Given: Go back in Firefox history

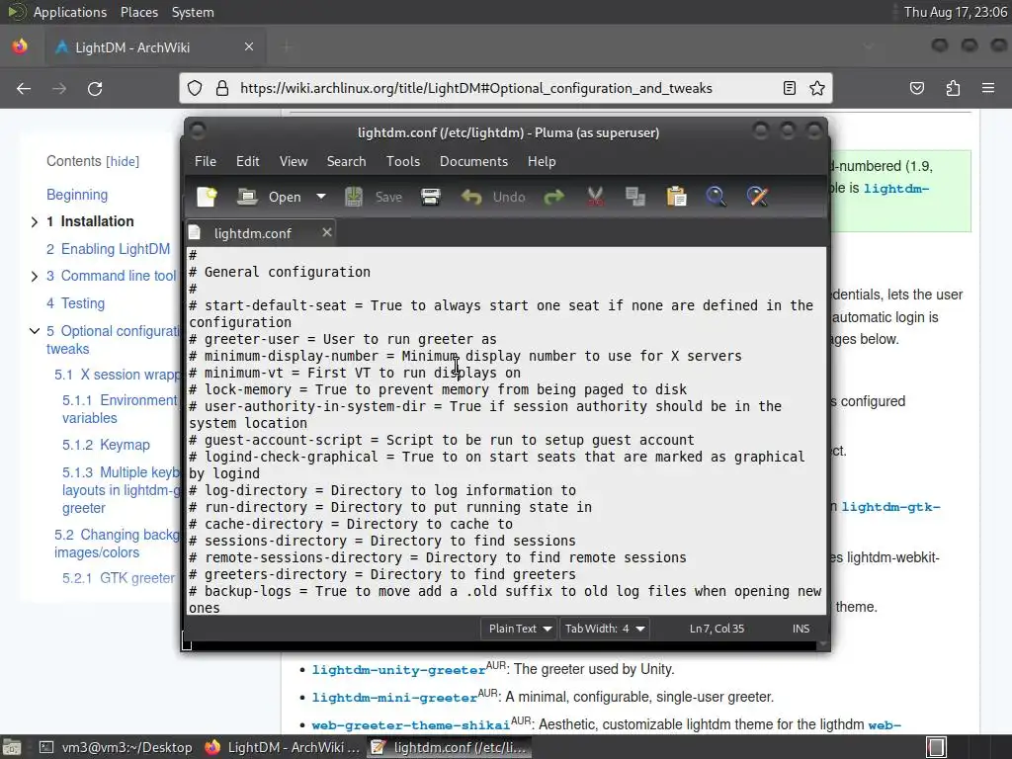Looking at the screenshot, I should (24, 88).
